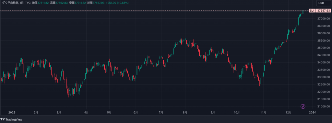The height and width of the screenshot is (123, 332).
Task: Click the 32000.00 price axis label
Action: (x=323, y=92)
